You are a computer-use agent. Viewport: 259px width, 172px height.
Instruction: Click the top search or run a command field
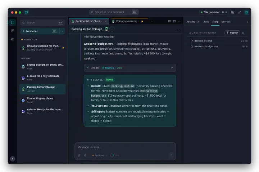pos(114,12)
